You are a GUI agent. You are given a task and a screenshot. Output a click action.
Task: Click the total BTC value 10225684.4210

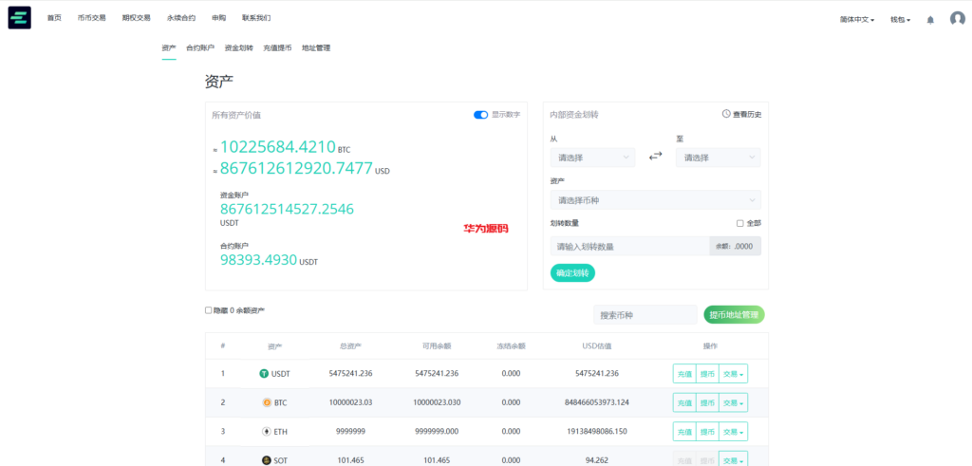pos(278,147)
